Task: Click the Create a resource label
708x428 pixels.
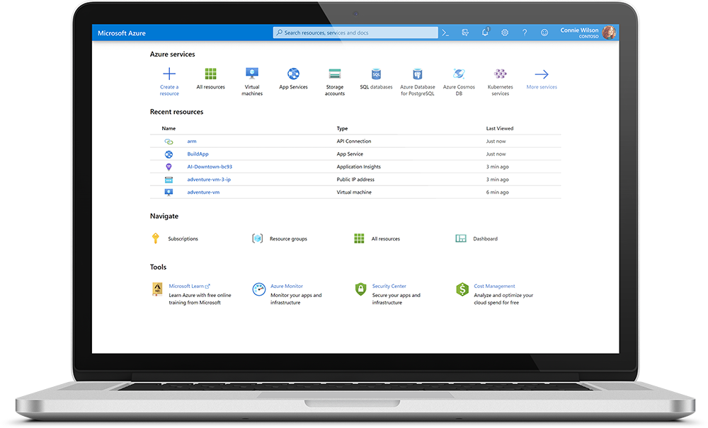Action: point(169,91)
